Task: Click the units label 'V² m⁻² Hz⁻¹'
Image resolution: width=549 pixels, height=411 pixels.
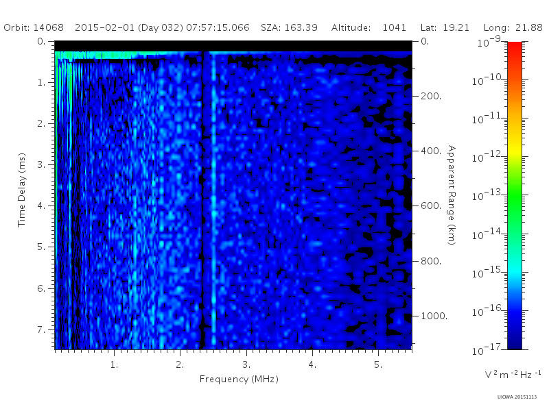Action: (x=513, y=374)
